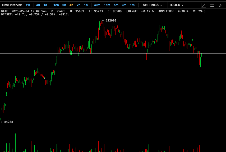
Task: Click the Time Interval label
Action: coord(12,5)
